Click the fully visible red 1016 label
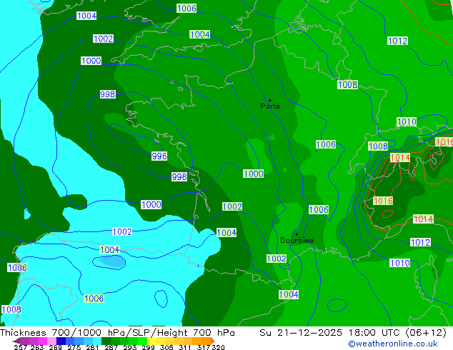 pyautogui.click(x=383, y=201)
